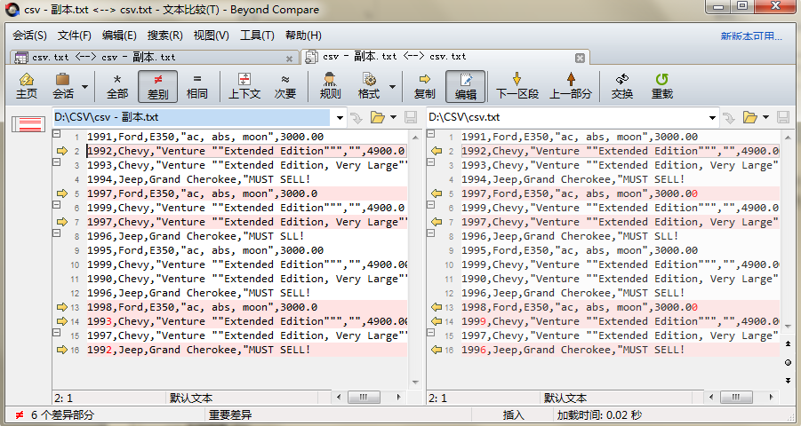Viewport: 801px width, 426px height.
Task: Open the right file path dropdown
Action: coord(713,117)
